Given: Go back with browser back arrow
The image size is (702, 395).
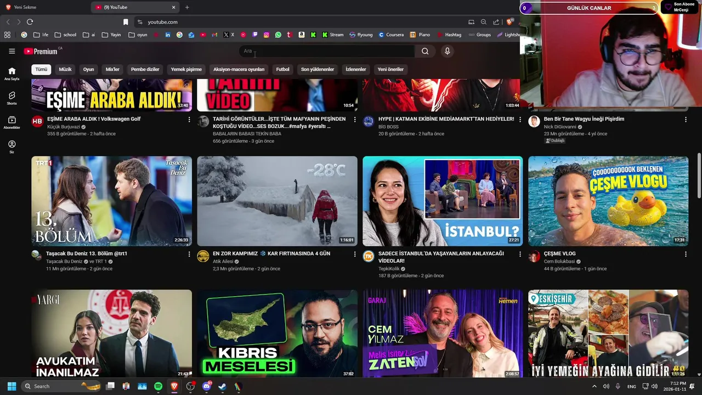Looking at the screenshot, I should [x=8, y=22].
